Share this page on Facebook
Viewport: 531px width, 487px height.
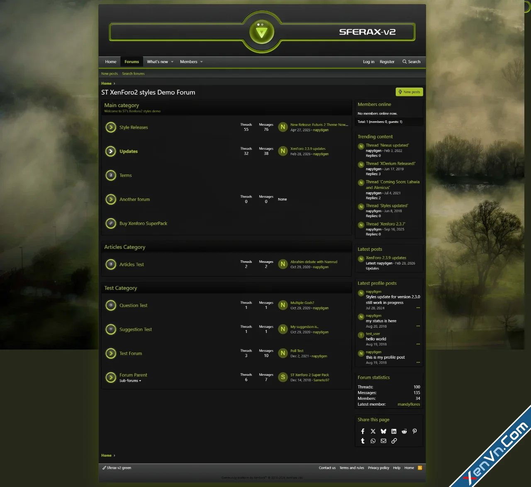[x=363, y=431]
